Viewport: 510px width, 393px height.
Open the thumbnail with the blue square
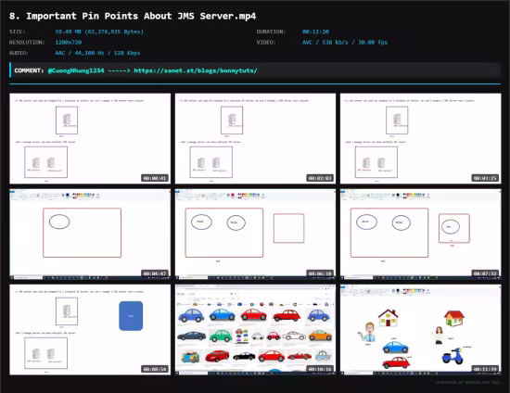tap(90, 330)
